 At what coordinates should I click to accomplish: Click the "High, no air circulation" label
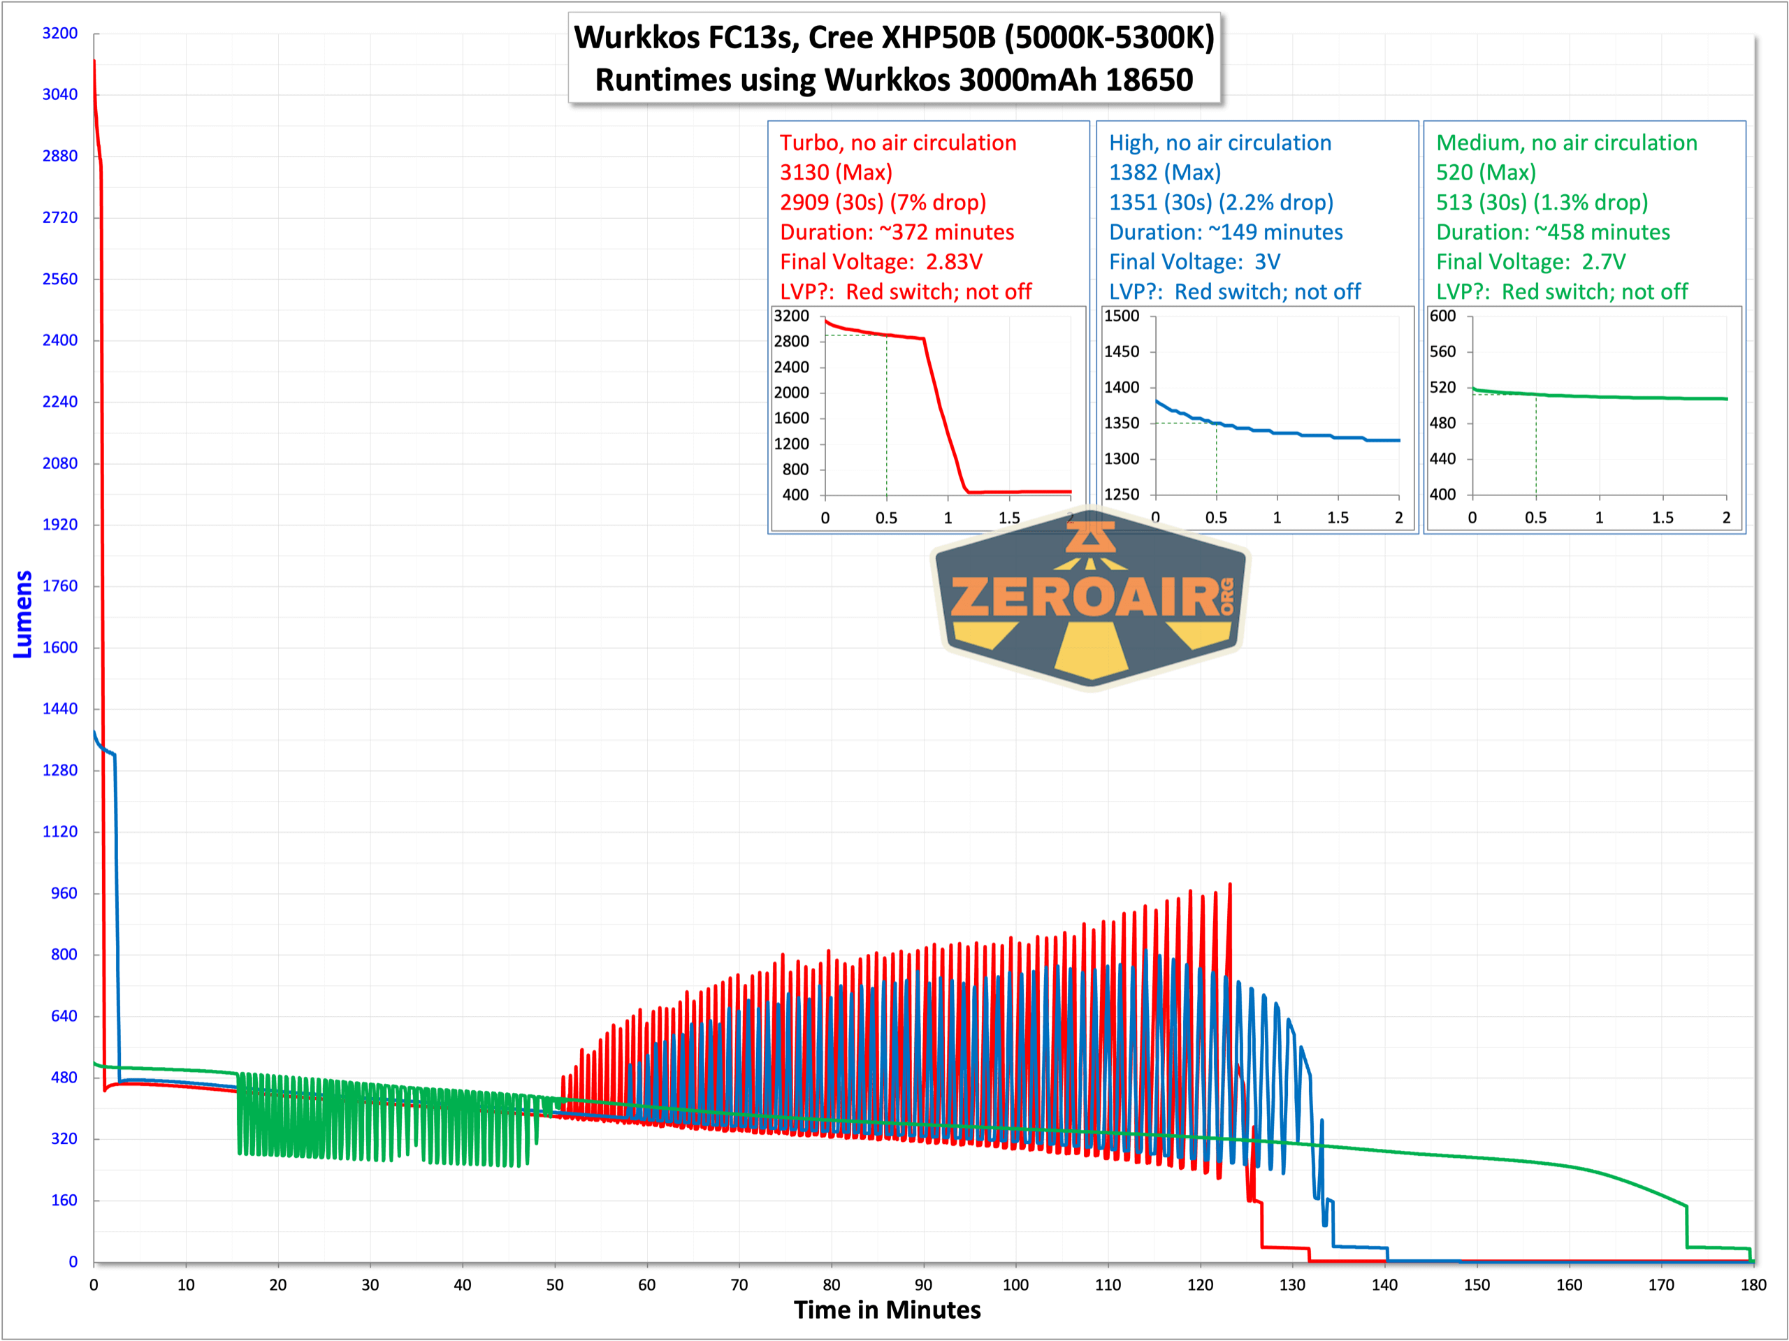click(1219, 143)
